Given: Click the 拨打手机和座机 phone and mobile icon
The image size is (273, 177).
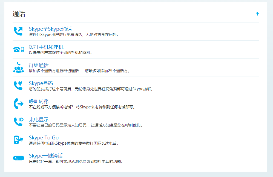Looking at the screenshot, I should click(18, 49).
